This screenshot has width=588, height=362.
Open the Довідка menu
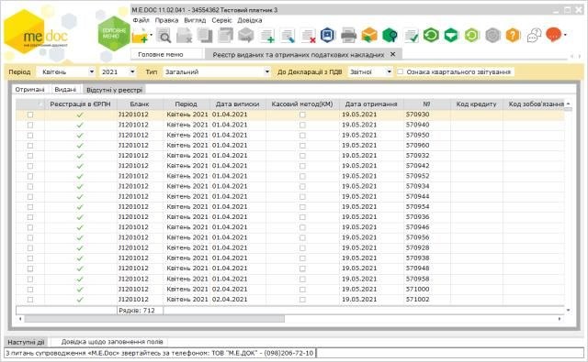click(x=249, y=20)
